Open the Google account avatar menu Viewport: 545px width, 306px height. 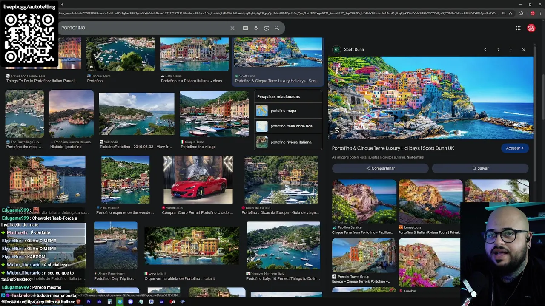531,28
